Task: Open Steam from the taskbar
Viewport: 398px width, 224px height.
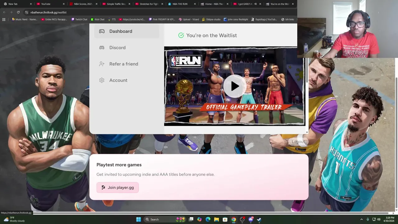Action: pos(259,219)
